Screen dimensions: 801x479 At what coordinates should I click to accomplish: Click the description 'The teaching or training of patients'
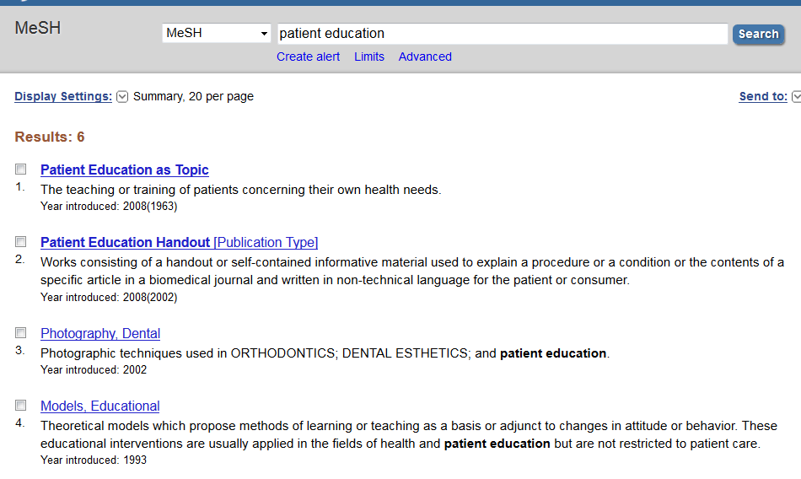(240, 190)
